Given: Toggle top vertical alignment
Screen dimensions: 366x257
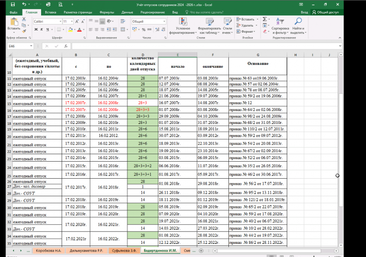Looking at the screenshot, I should click(90, 21).
